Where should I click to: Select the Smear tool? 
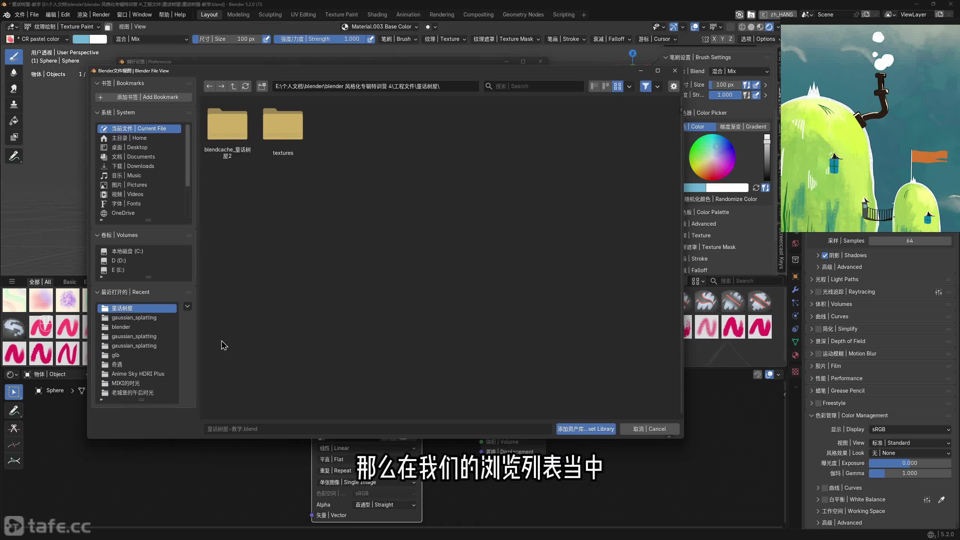click(14, 88)
